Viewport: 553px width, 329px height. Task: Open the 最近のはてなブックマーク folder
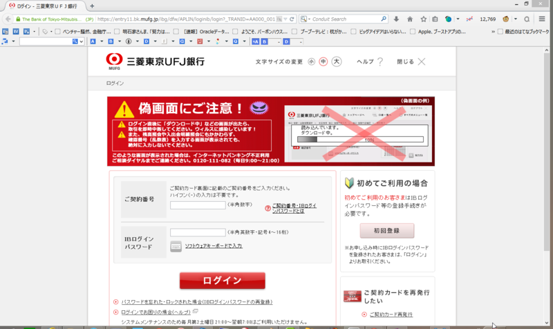523,32
